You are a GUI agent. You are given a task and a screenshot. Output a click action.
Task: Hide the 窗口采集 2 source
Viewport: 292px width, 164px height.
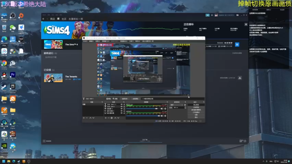[122, 111]
